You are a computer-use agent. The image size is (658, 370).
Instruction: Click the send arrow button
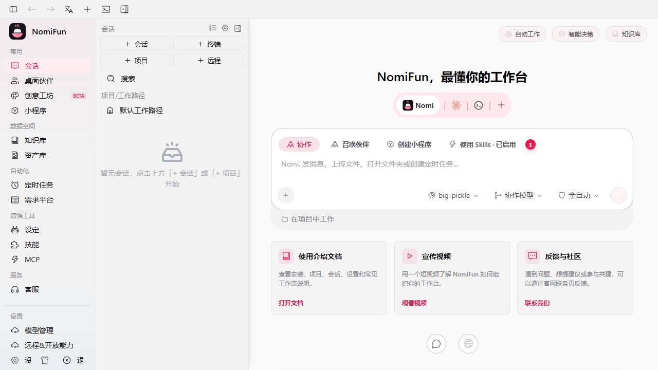pyautogui.click(x=618, y=195)
